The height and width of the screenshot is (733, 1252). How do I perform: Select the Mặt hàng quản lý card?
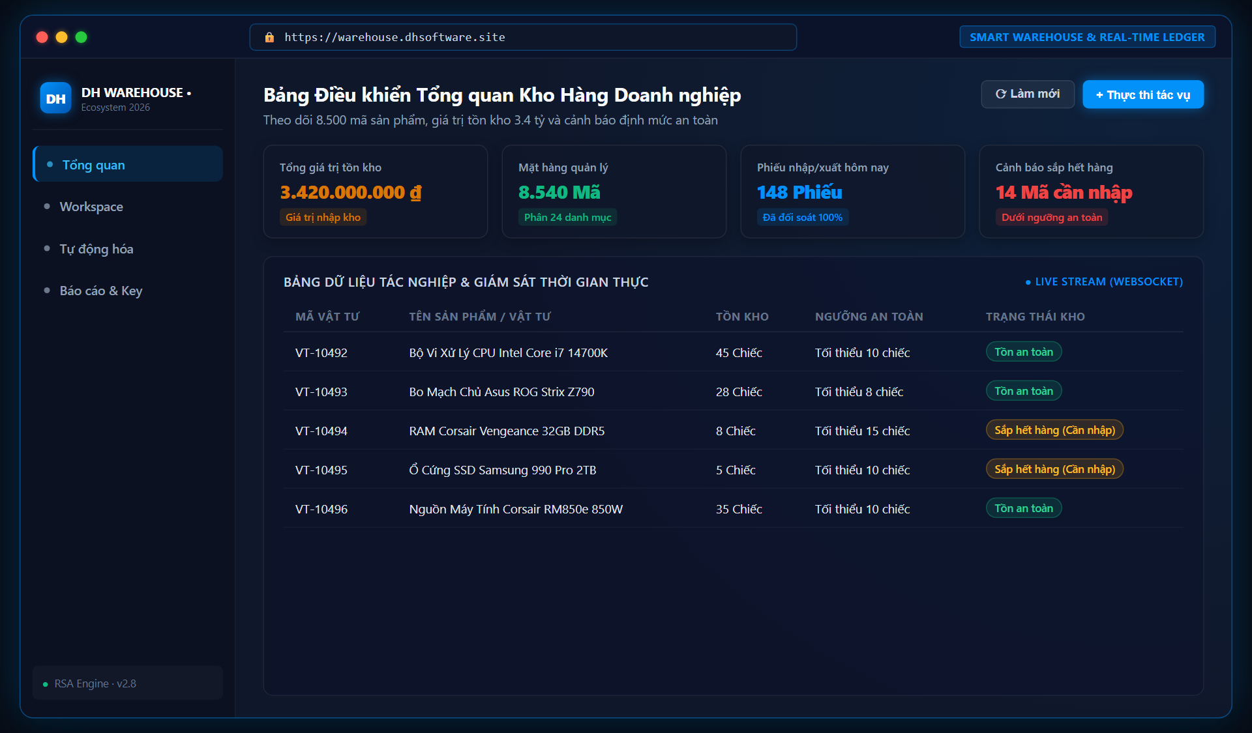pos(614,192)
